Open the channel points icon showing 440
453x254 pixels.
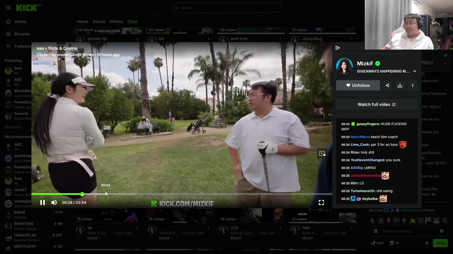[377, 243]
